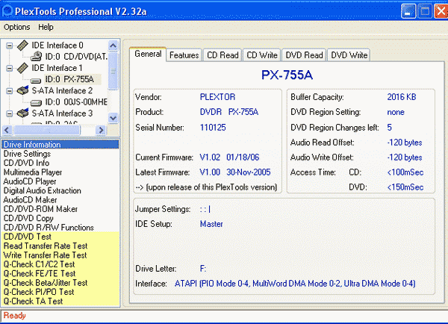Switch to the Features tab
This screenshot has height=324, width=448.
pos(184,54)
